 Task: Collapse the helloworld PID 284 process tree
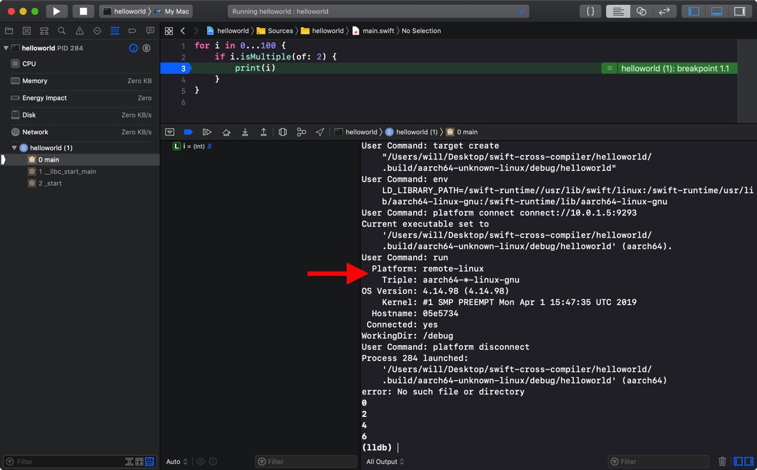click(x=6, y=48)
